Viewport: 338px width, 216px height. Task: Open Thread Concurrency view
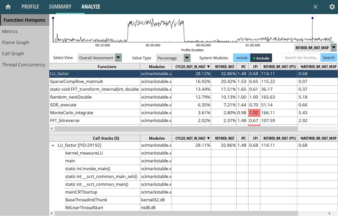pos(24,65)
